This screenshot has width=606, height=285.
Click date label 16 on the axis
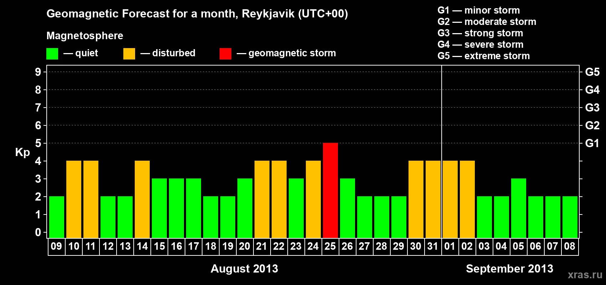(x=176, y=247)
